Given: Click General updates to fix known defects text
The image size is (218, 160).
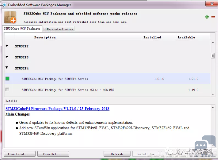Looking at the screenshot, I should (76, 122).
